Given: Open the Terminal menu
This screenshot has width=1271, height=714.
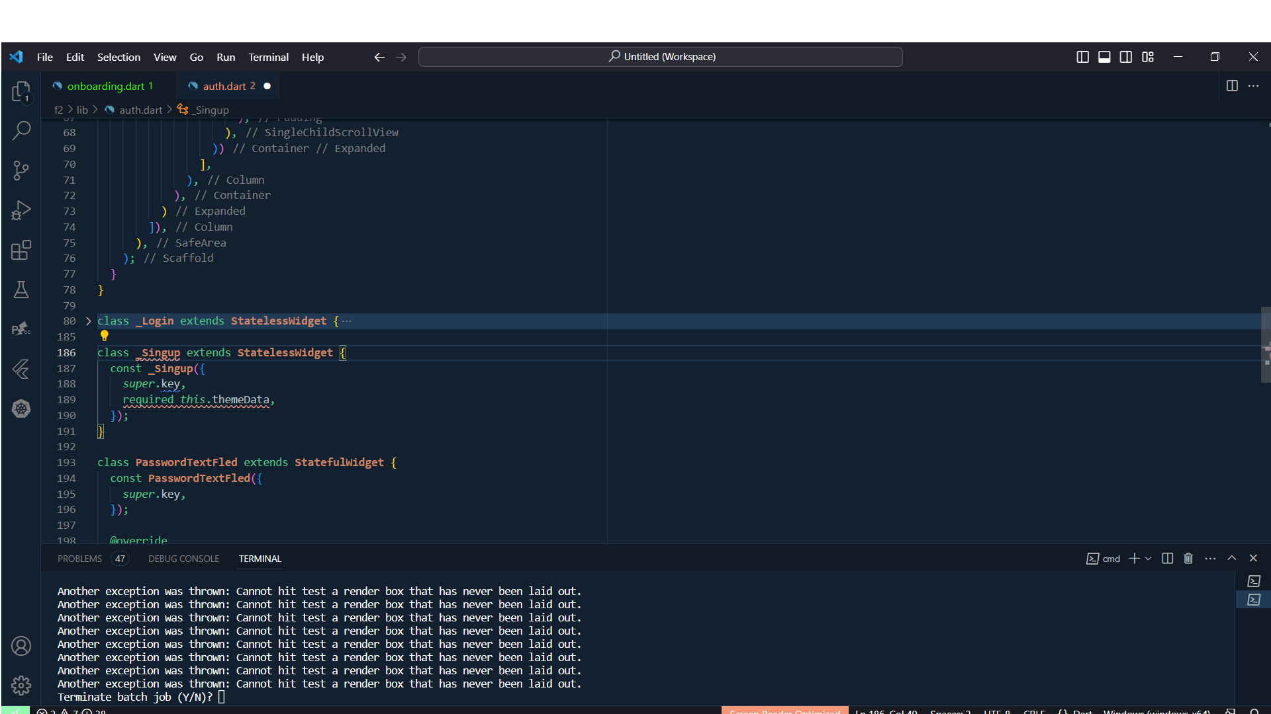Looking at the screenshot, I should point(268,58).
